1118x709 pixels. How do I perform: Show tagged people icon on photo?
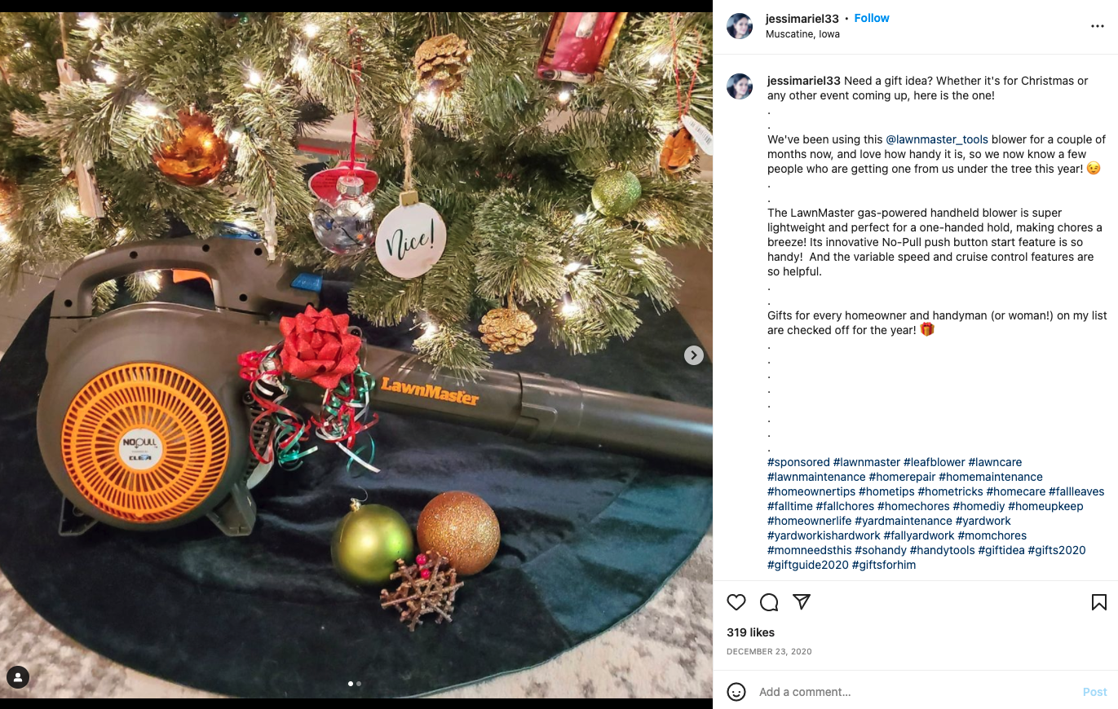point(18,676)
